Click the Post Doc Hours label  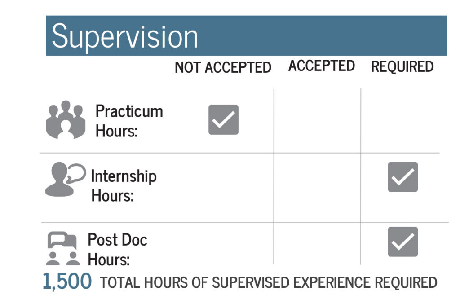tap(117, 249)
